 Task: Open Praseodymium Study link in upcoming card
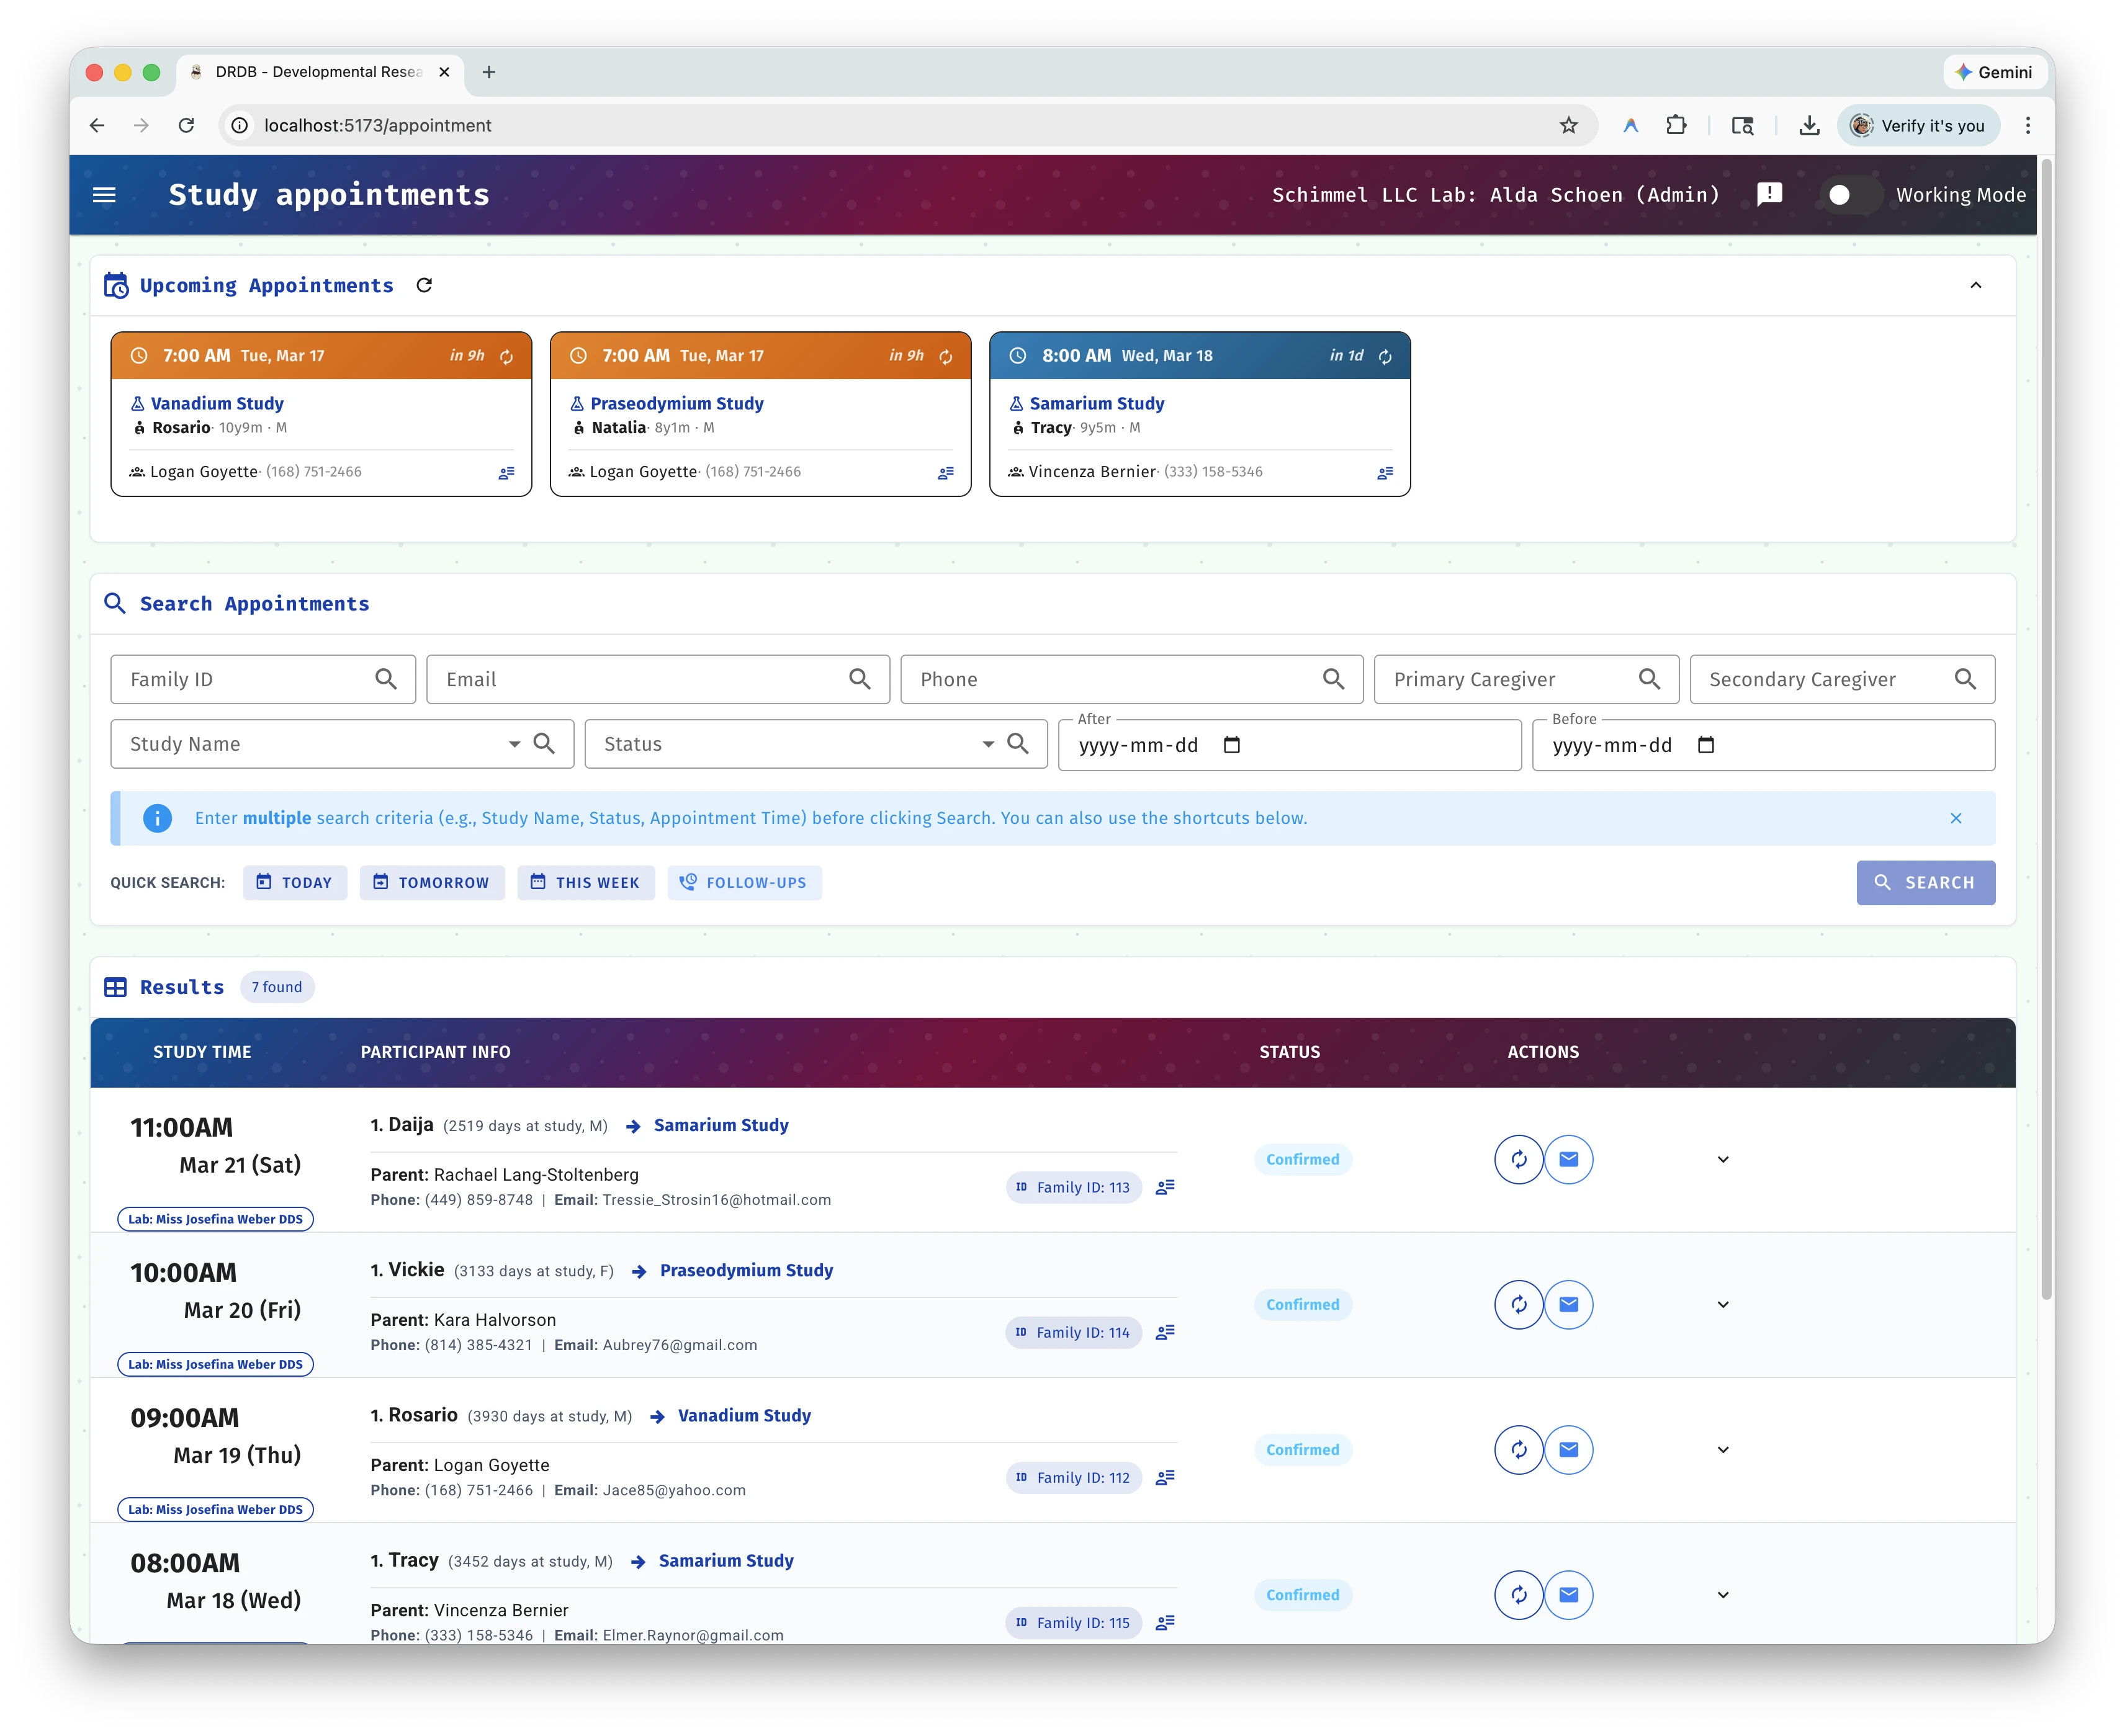(676, 403)
